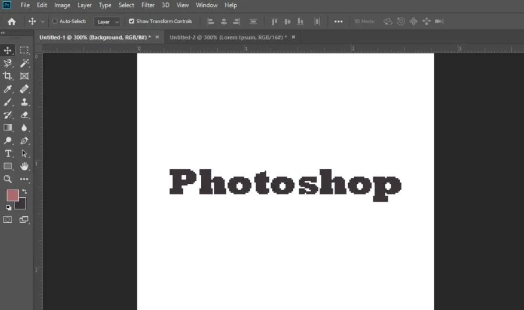Open the Edit menu
This screenshot has height=310, width=524.
(x=42, y=5)
